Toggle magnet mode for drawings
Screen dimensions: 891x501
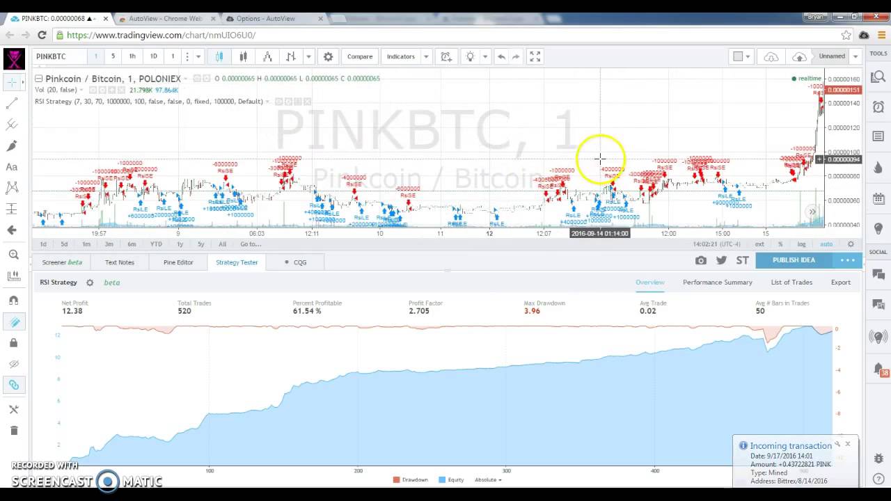pos(13,301)
